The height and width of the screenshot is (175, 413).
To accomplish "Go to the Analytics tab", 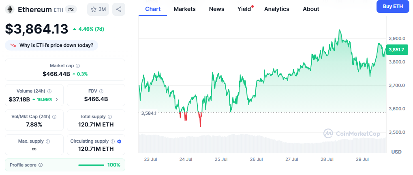I will tap(276, 9).
